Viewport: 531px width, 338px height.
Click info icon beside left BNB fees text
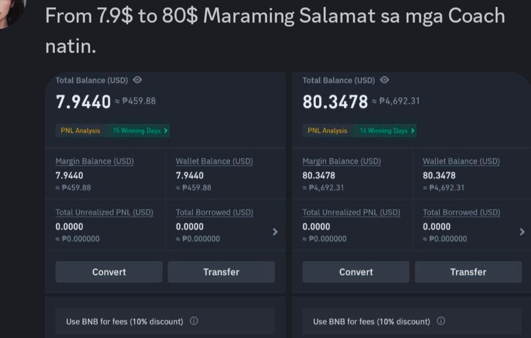194,321
